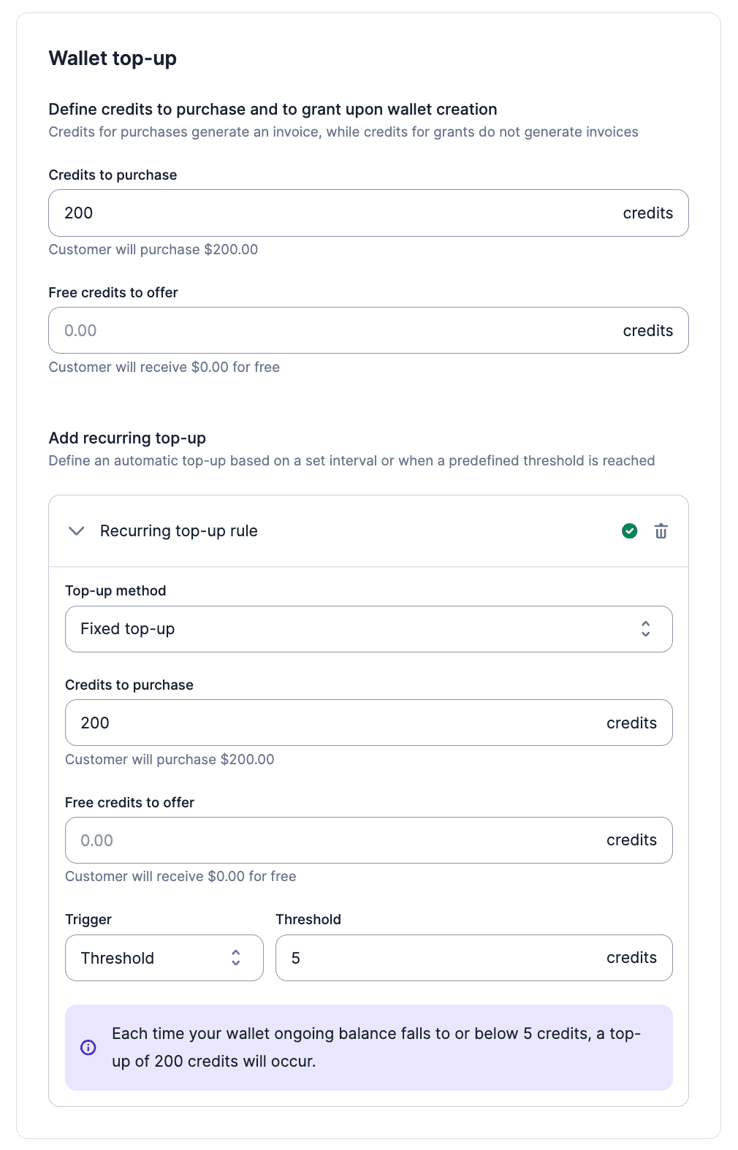Click up-down arrows in Top-up method selector
738x1150 pixels.
[646, 629]
